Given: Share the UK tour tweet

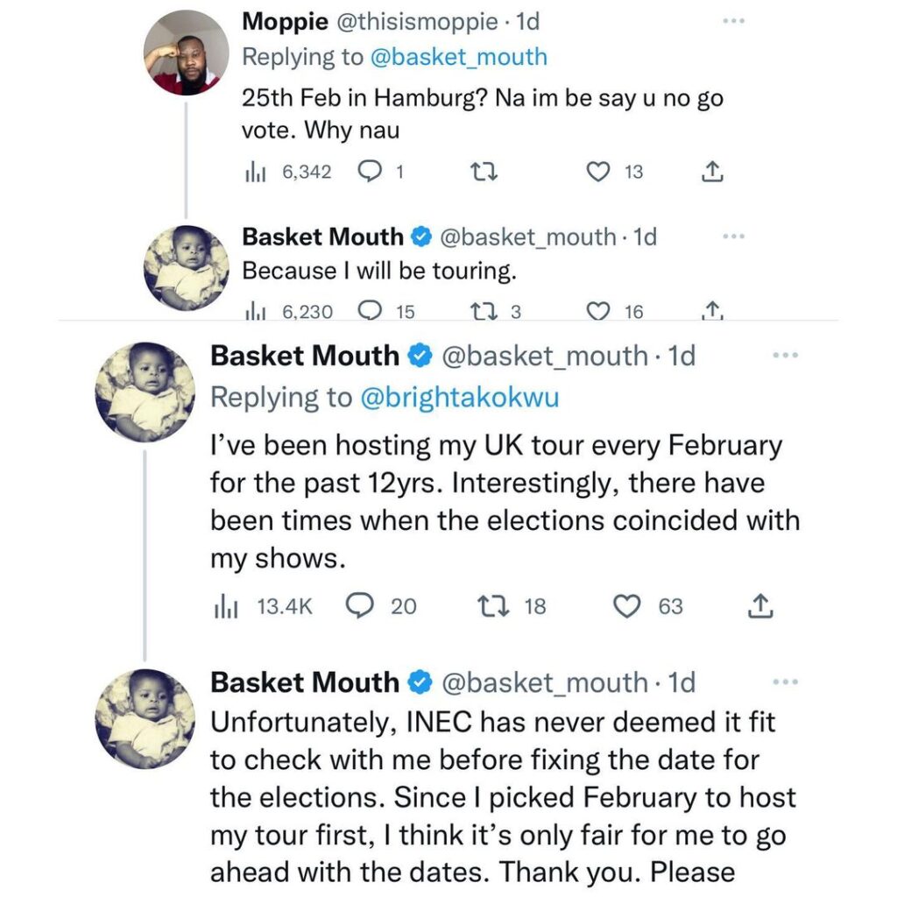Looking at the screenshot, I should [x=760, y=606].
